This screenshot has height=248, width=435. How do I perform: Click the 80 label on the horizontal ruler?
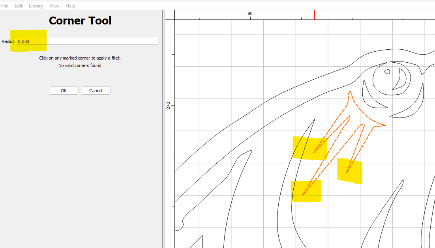click(x=250, y=13)
